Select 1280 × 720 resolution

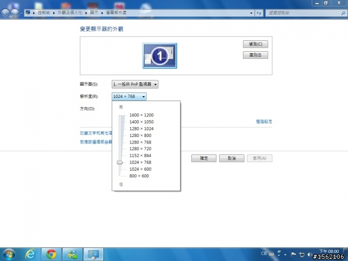(140, 148)
